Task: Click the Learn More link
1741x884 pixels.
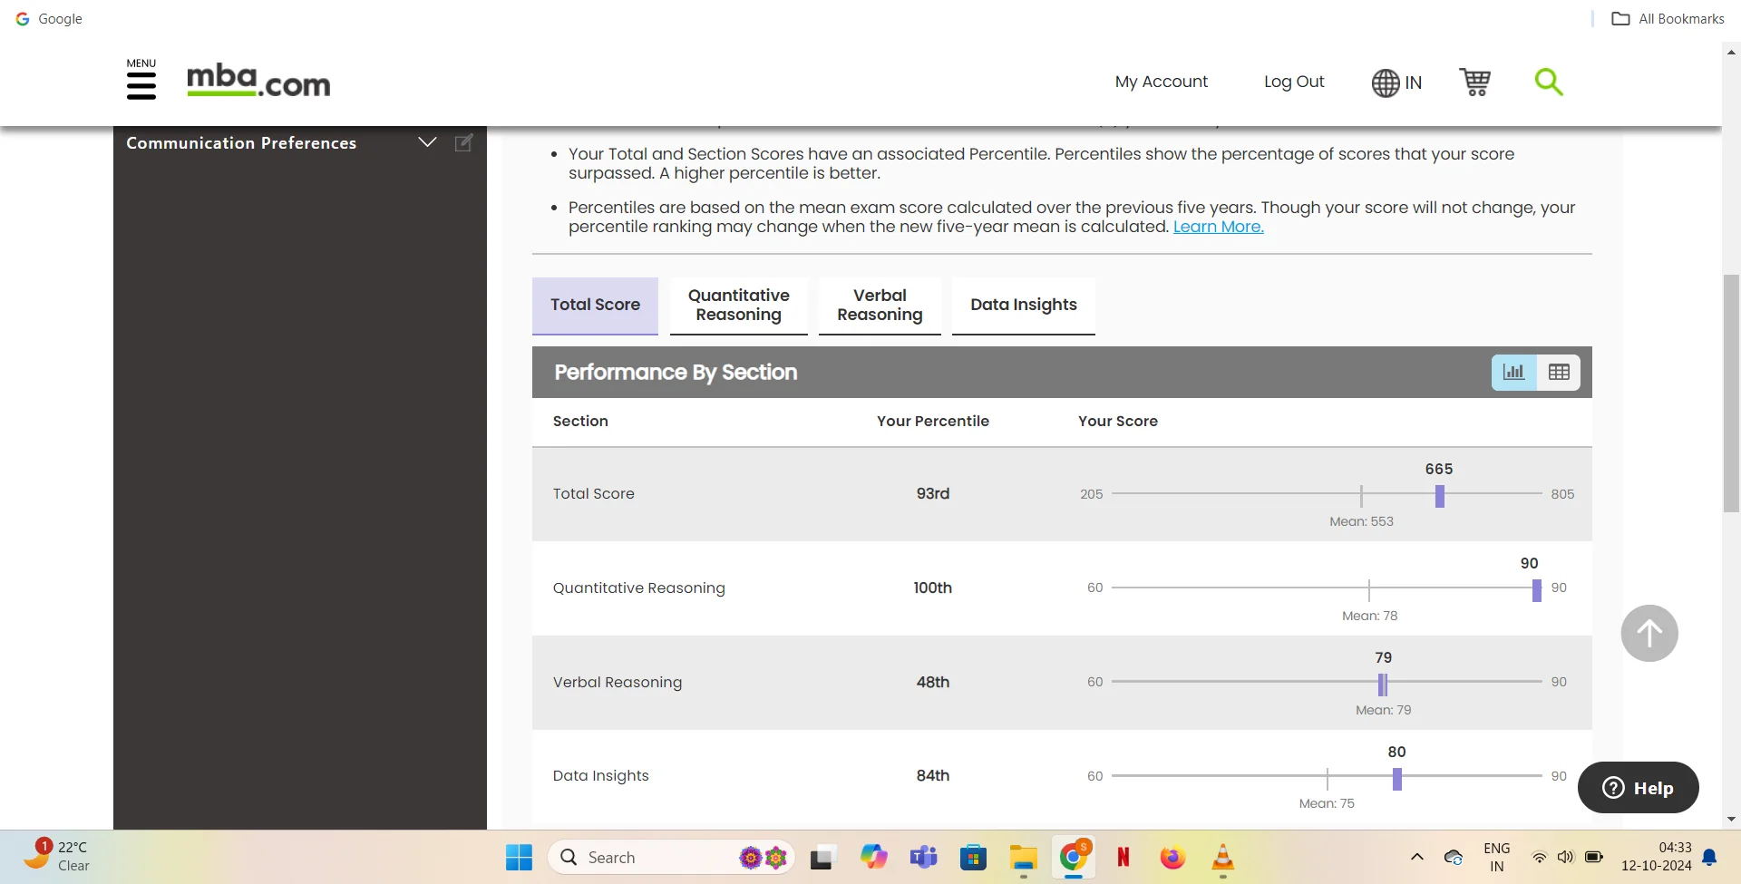Action: coord(1218,227)
